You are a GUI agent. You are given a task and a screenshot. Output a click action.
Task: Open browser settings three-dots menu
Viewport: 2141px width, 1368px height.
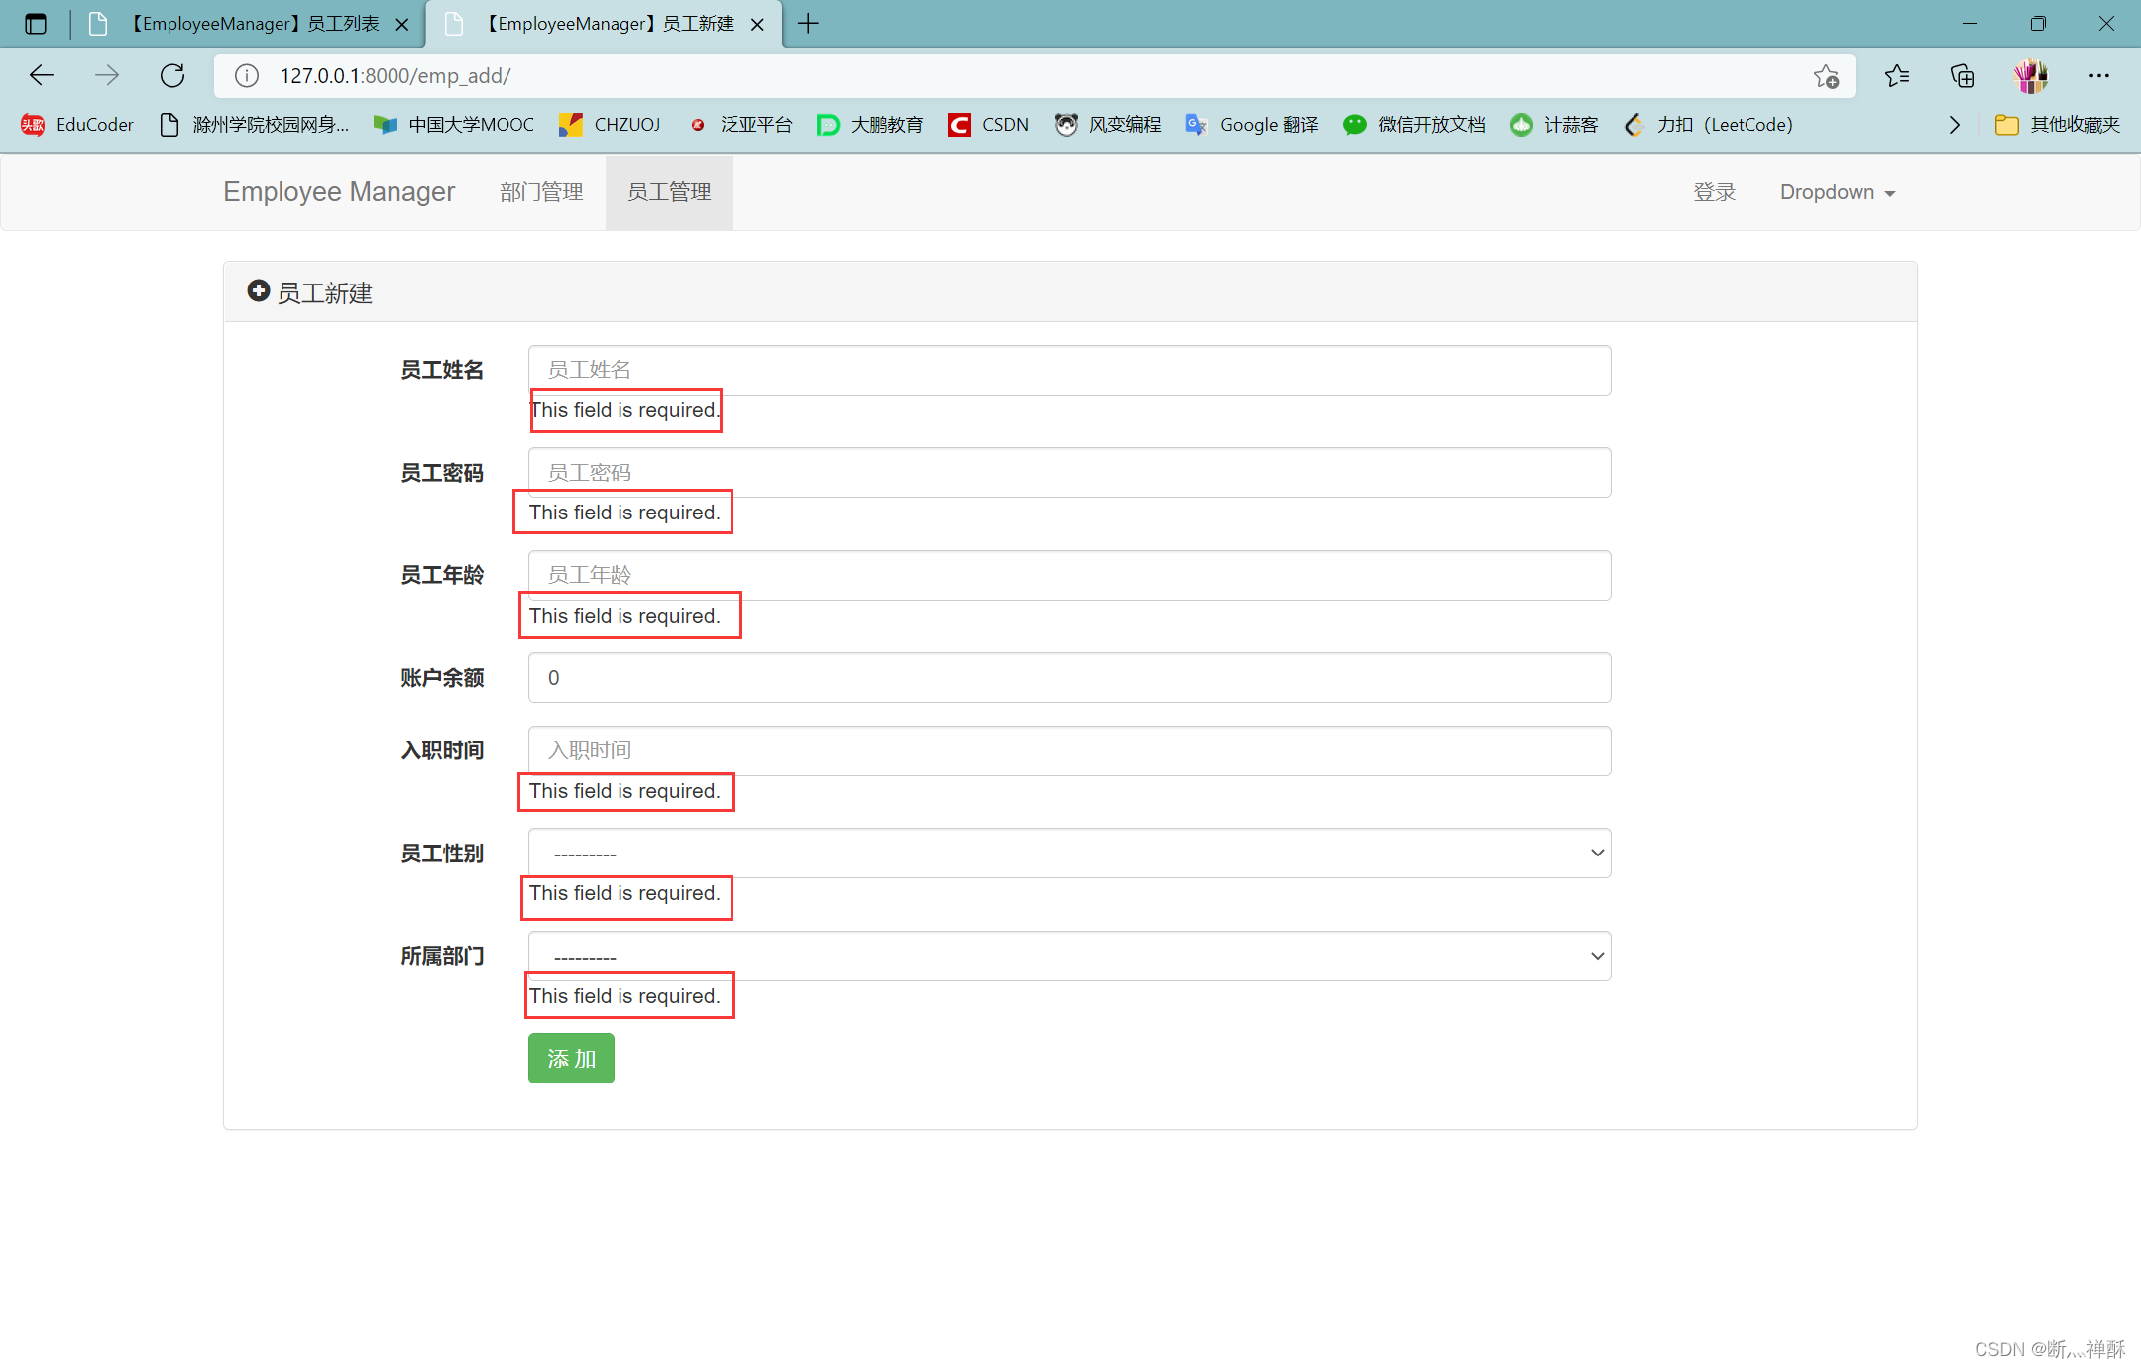(2098, 75)
